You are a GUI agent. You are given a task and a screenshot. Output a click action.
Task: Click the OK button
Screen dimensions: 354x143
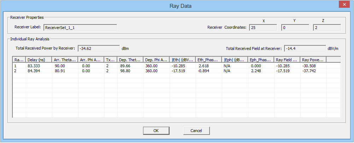[156, 131]
